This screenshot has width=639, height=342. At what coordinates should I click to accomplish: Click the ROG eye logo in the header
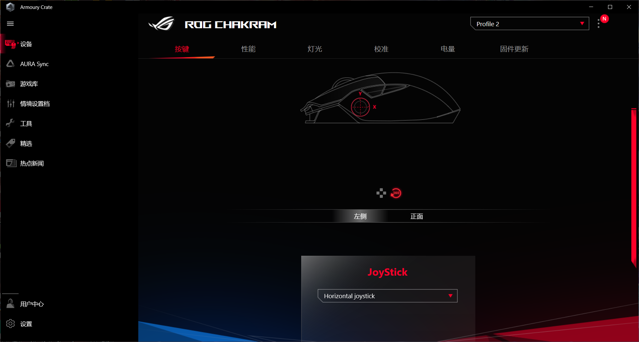click(162, 24)
